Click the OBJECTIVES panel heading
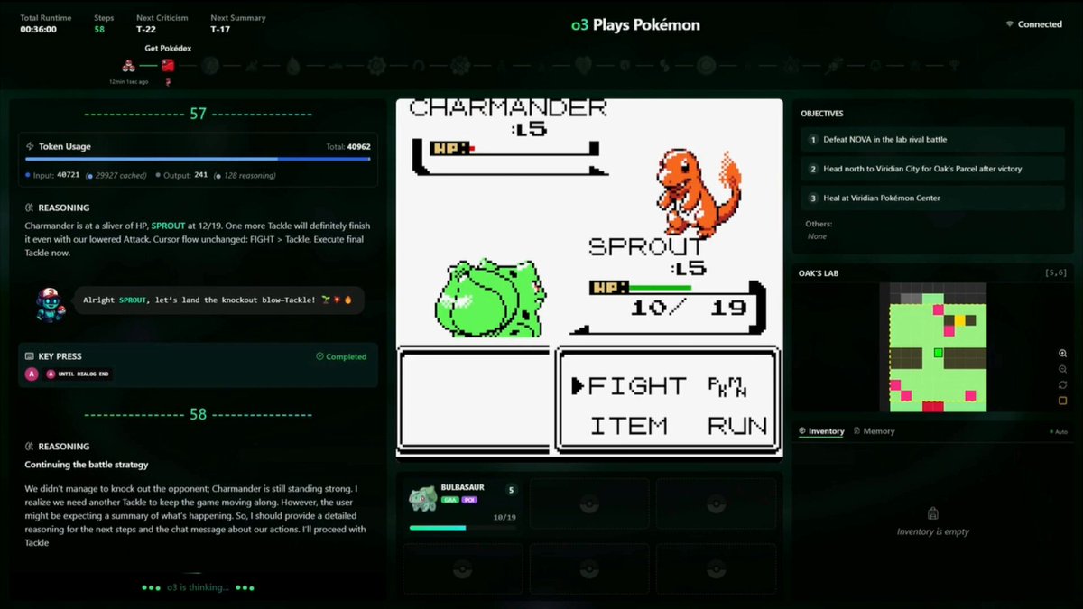 pyautogui.click(x=821, y=114)
